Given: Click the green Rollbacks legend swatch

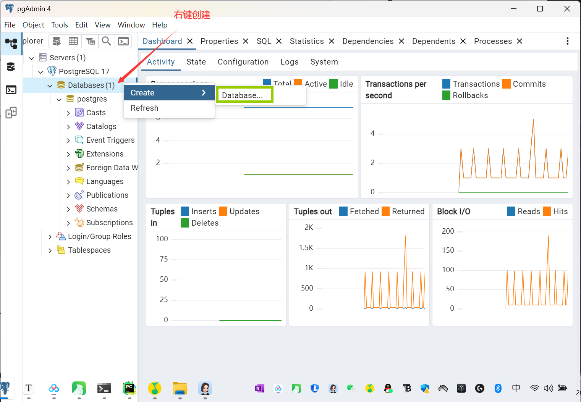Looking at the screenshot, I should click(x=446, y=95).
